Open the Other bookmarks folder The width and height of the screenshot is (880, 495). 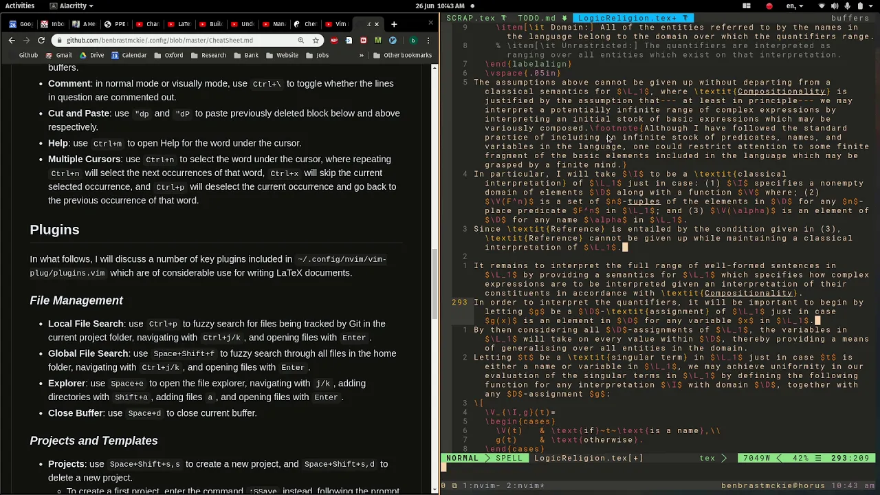tap(402, 55)
